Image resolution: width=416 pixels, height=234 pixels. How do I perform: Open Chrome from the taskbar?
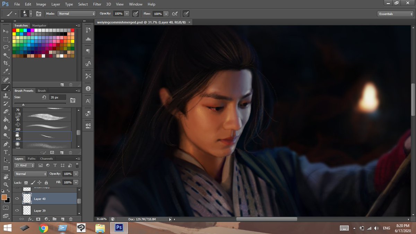click(x=43, y=228)
